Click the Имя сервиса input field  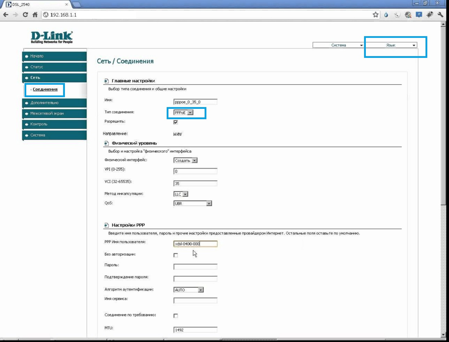pyautogui.click(x=196, y=300)
